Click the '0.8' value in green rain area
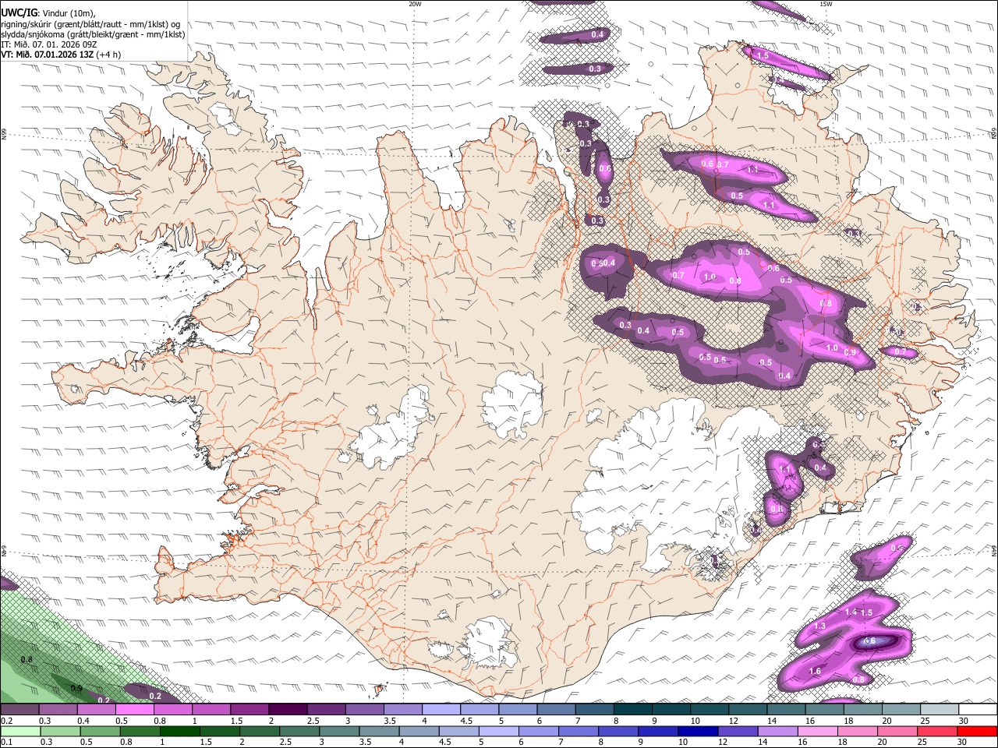 coord(27,659)
